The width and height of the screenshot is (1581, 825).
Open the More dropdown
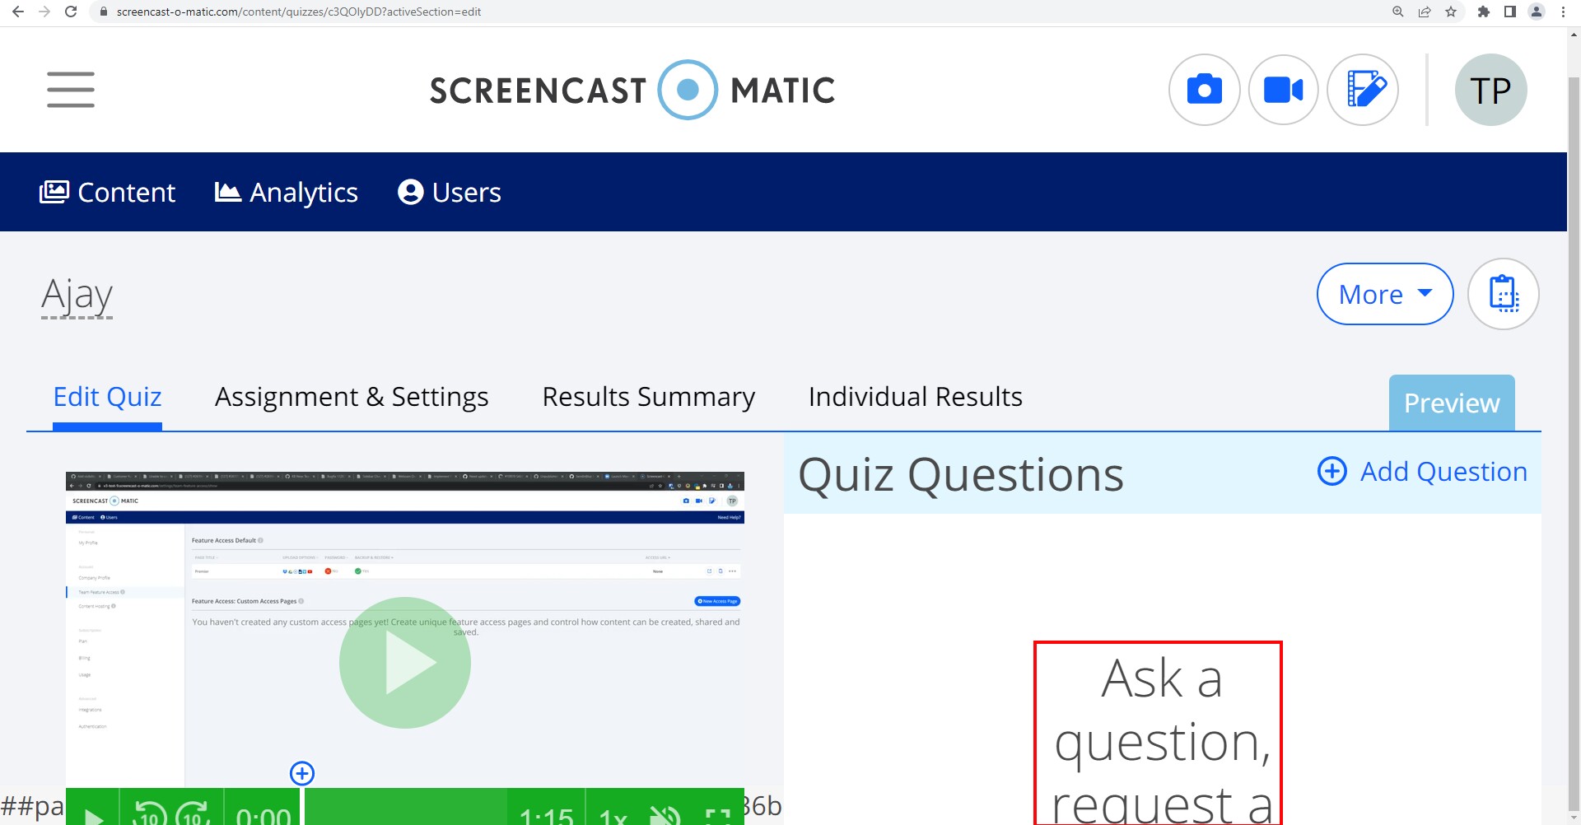(x=1383, y=293)
